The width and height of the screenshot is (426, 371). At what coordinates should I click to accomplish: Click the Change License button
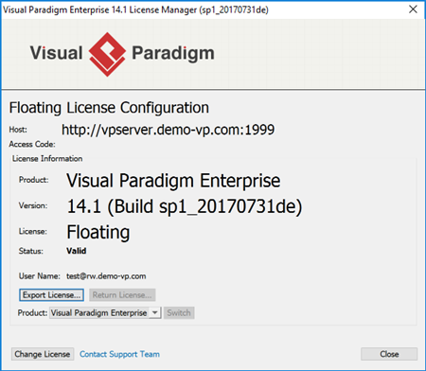click(43, 354)
